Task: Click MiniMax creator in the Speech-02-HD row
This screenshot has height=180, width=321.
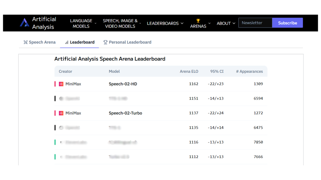Action: click(x=73, y=84)
